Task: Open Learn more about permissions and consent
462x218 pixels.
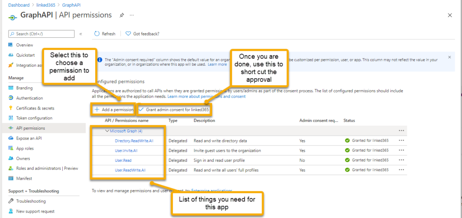Action: (206, 96)
